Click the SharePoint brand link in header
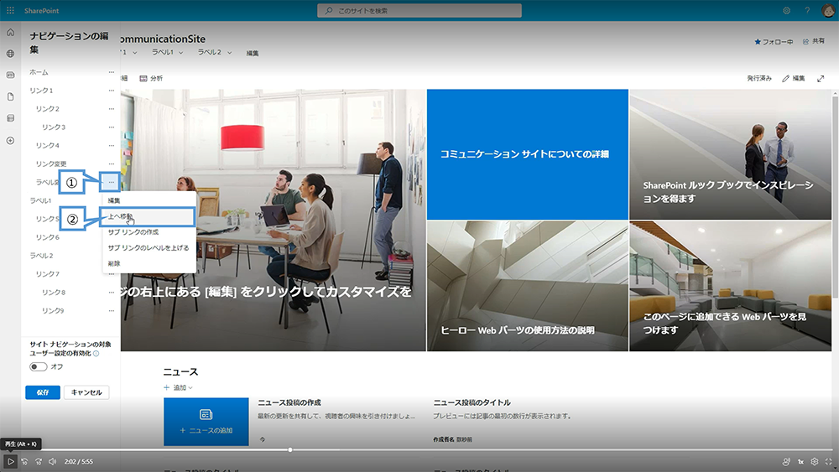The height and width of the screenshot is (472, 839). [42, 11]
